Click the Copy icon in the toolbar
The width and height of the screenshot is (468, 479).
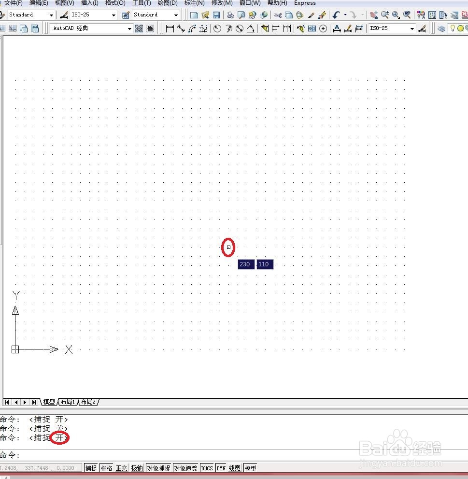tap(289, 15)
